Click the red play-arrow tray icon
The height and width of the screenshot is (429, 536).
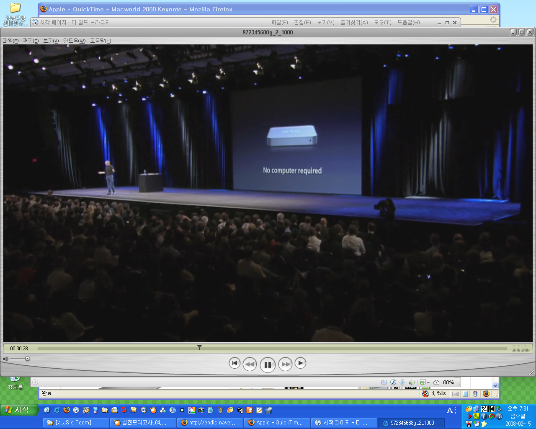point(470,416)
